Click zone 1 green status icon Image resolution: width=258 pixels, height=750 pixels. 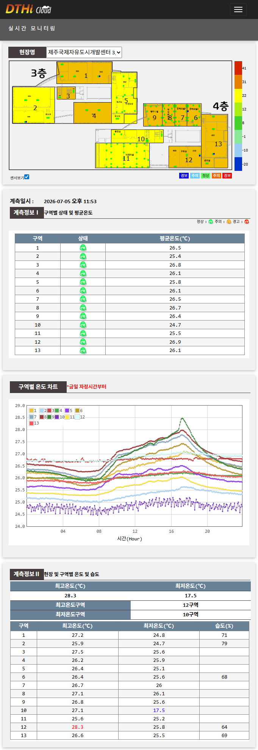pyautogui.click(x=83, y=248)
